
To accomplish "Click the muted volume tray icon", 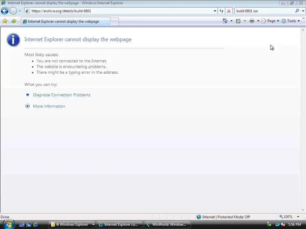I will tap(283, 225).
